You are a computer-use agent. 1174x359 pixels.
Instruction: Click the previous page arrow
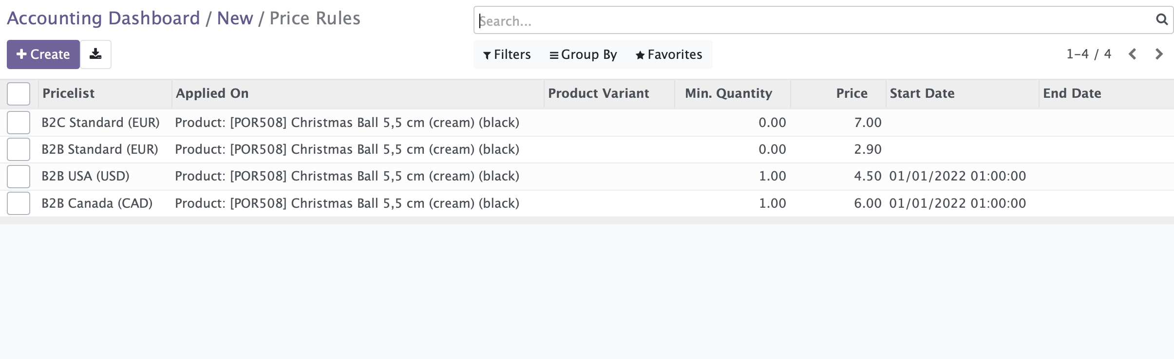click(x=1132, y=54)
